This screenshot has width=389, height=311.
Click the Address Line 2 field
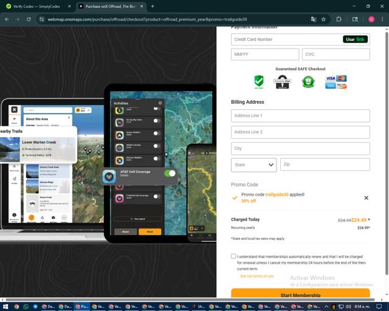[300, 132]
